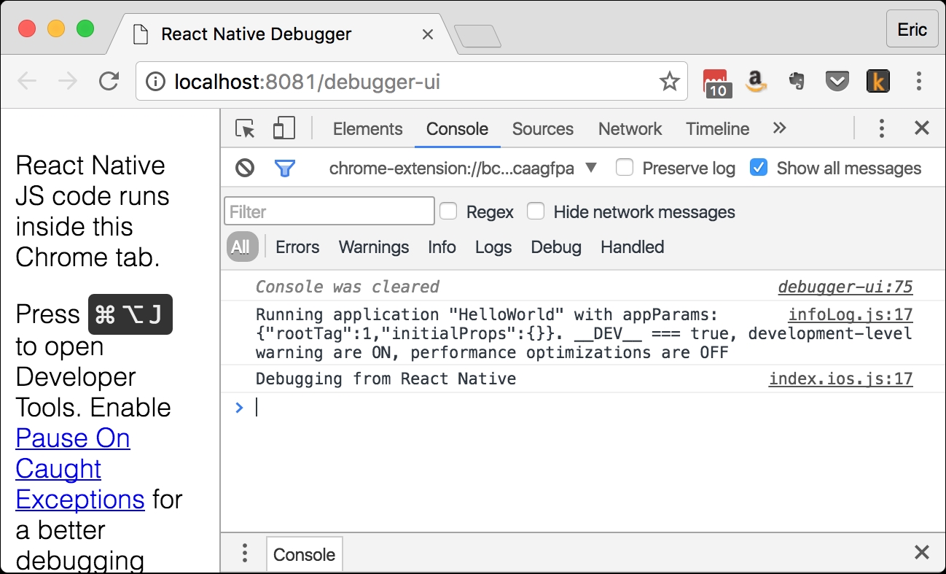Screen dimensions: 946x574
Task: Open the calendar extension showing 10
Action: [x=717, y=82]
